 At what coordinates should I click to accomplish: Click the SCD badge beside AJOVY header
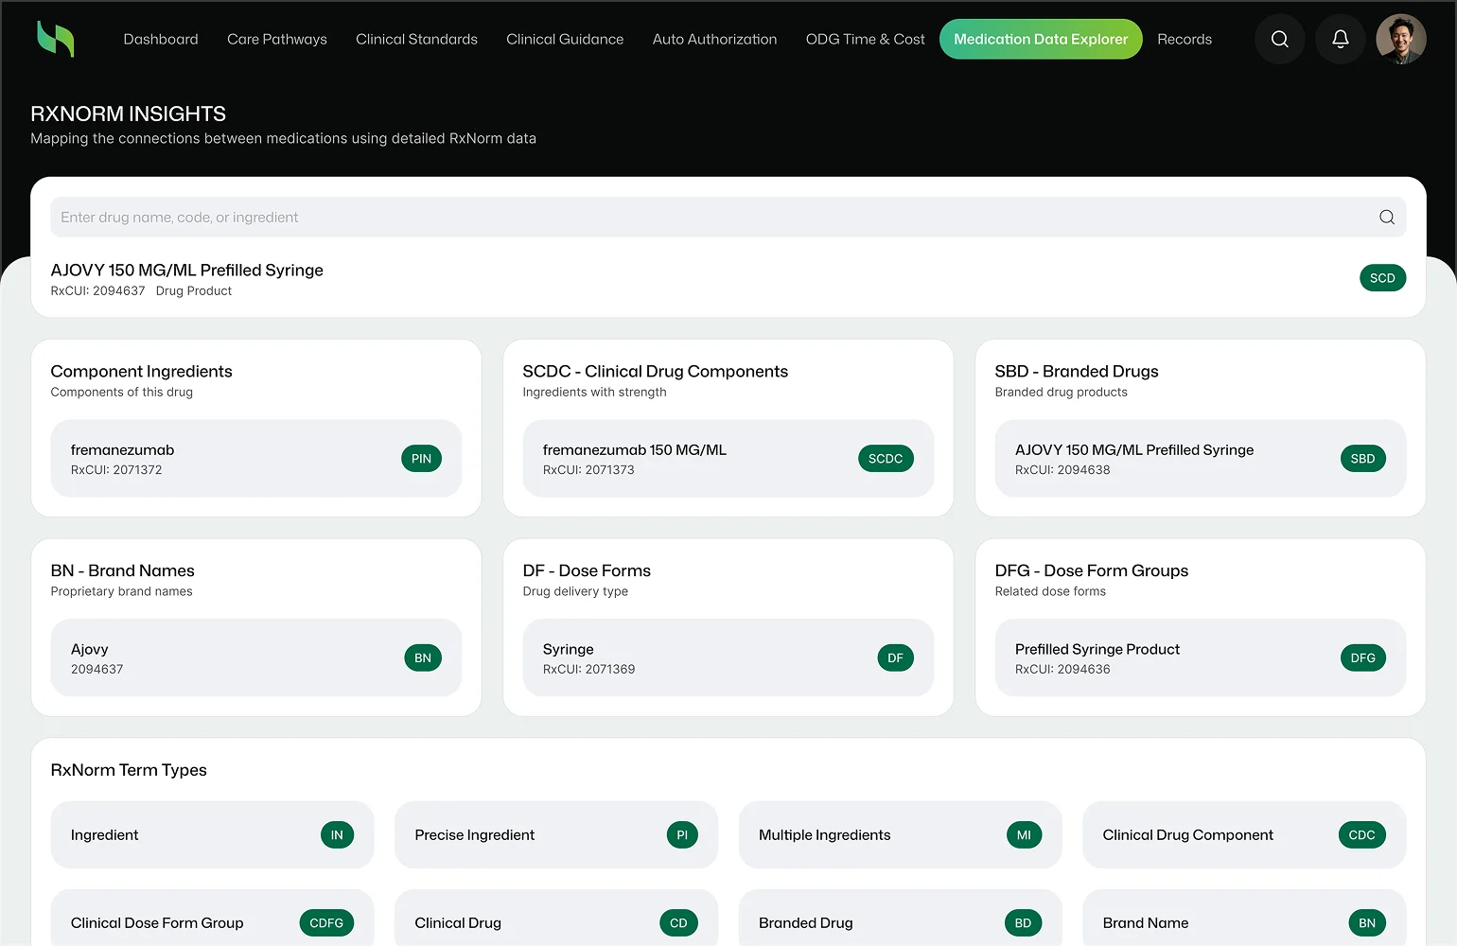pos(1381,278)
